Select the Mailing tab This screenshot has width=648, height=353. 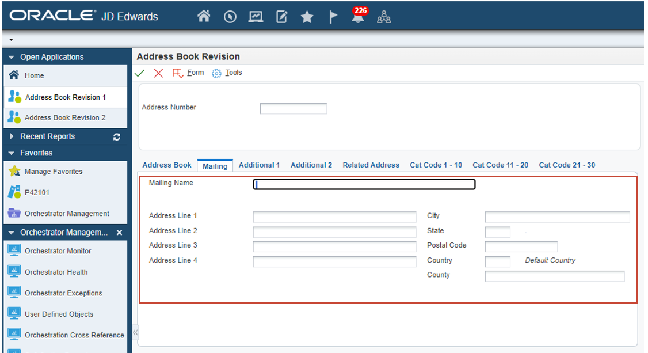[x=215, y=166]
